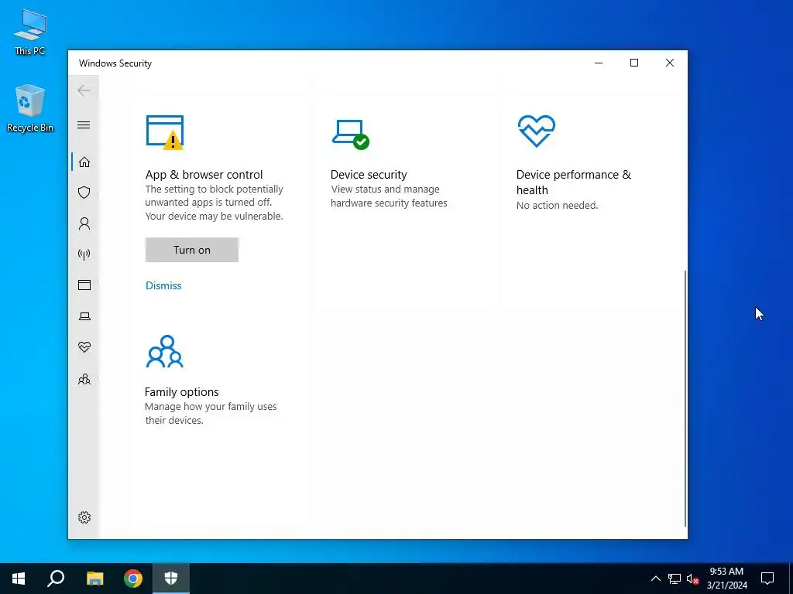Open the Windows Start menu
The height and width of the screenshot is (594, 793).
tap(19, 579)
